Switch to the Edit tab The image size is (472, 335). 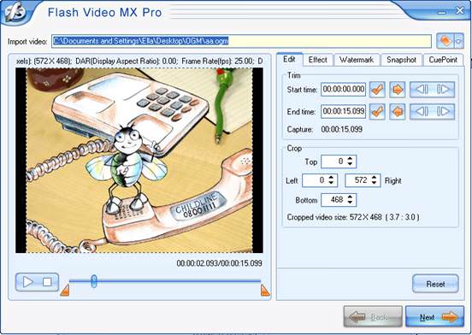(289, 59)
